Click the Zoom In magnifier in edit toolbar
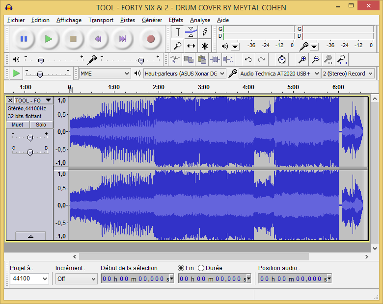 pyautogui.click(x=302, y=59)
